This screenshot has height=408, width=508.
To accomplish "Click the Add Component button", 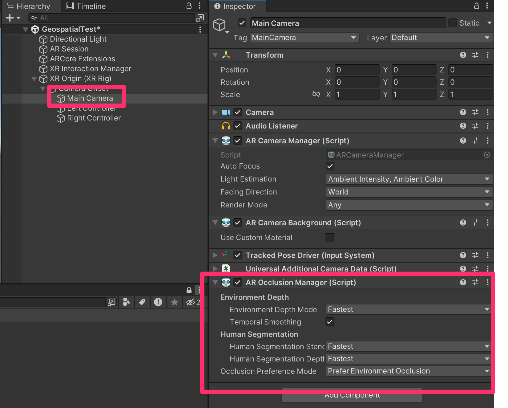I will point(352,396).
